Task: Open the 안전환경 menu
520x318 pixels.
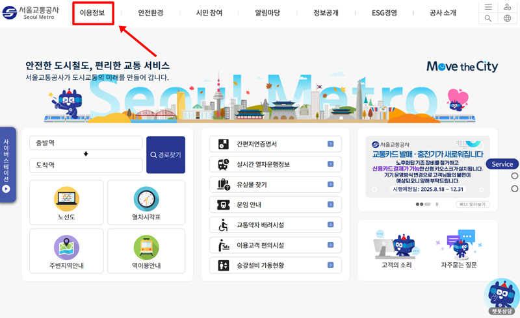Action: coord(151,13)
